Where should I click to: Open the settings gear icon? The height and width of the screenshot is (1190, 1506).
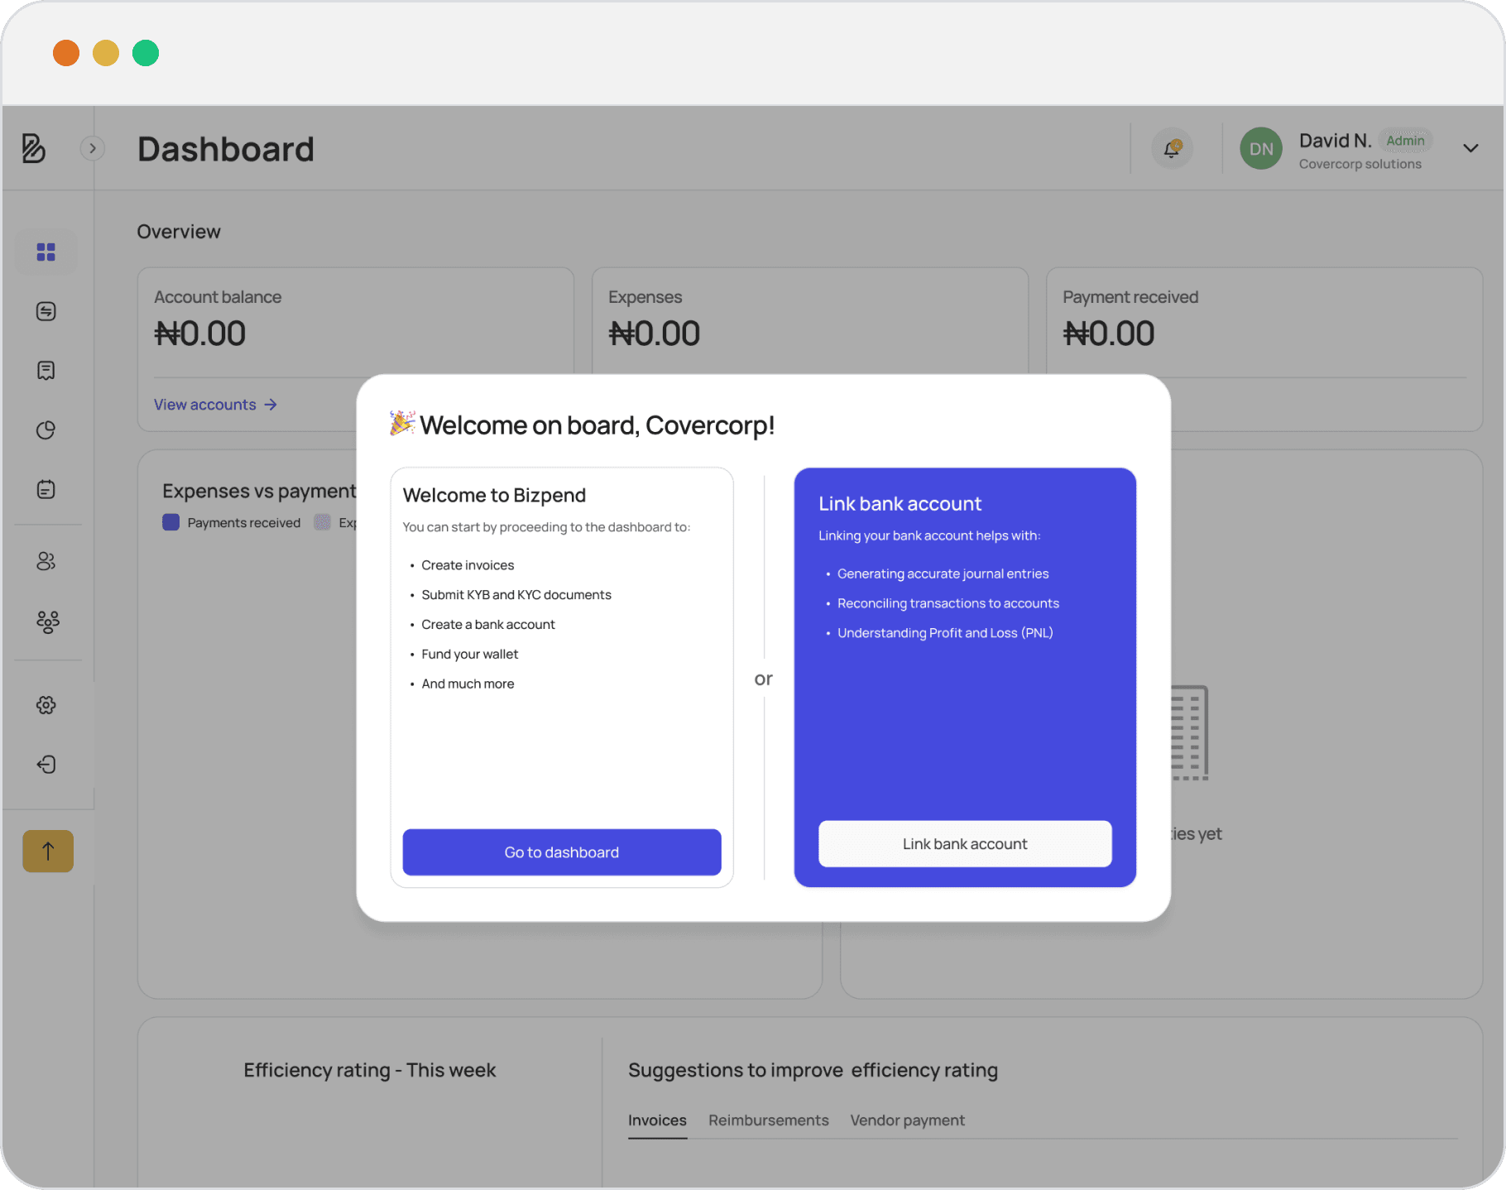coord(46,705)
